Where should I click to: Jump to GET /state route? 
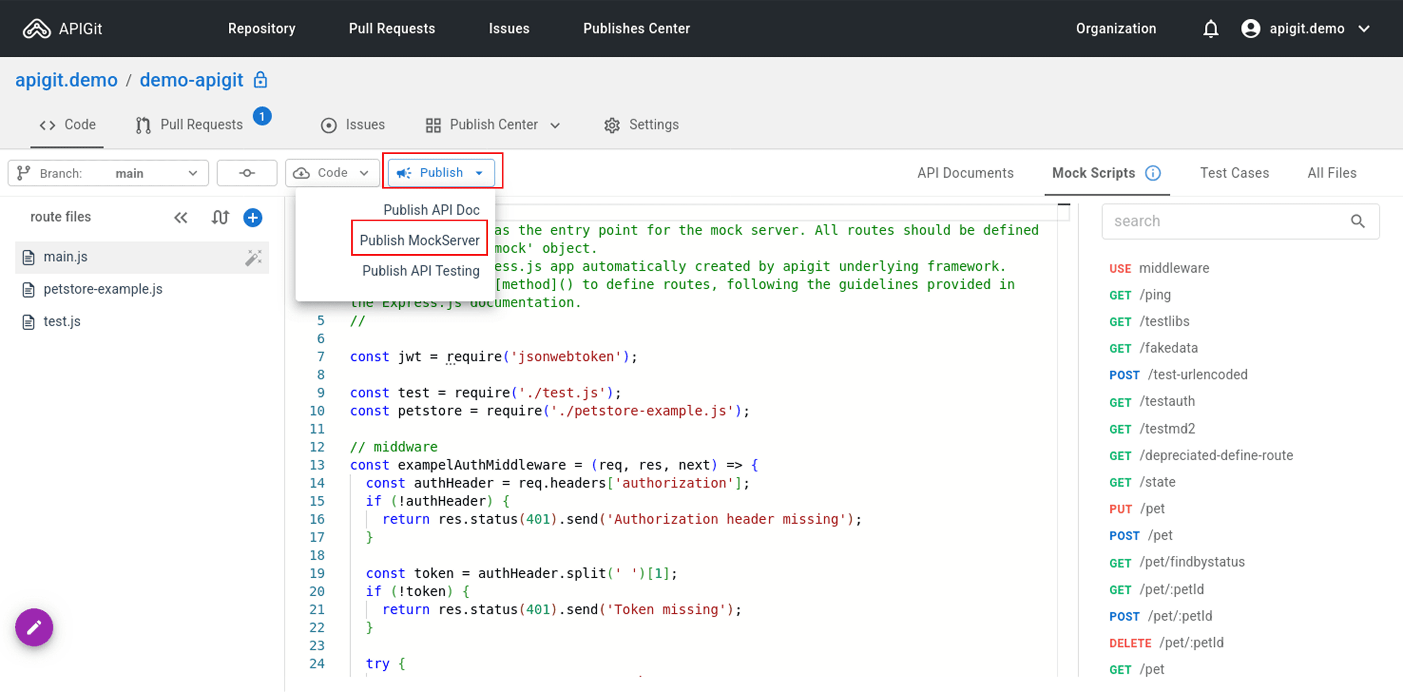1142,482
